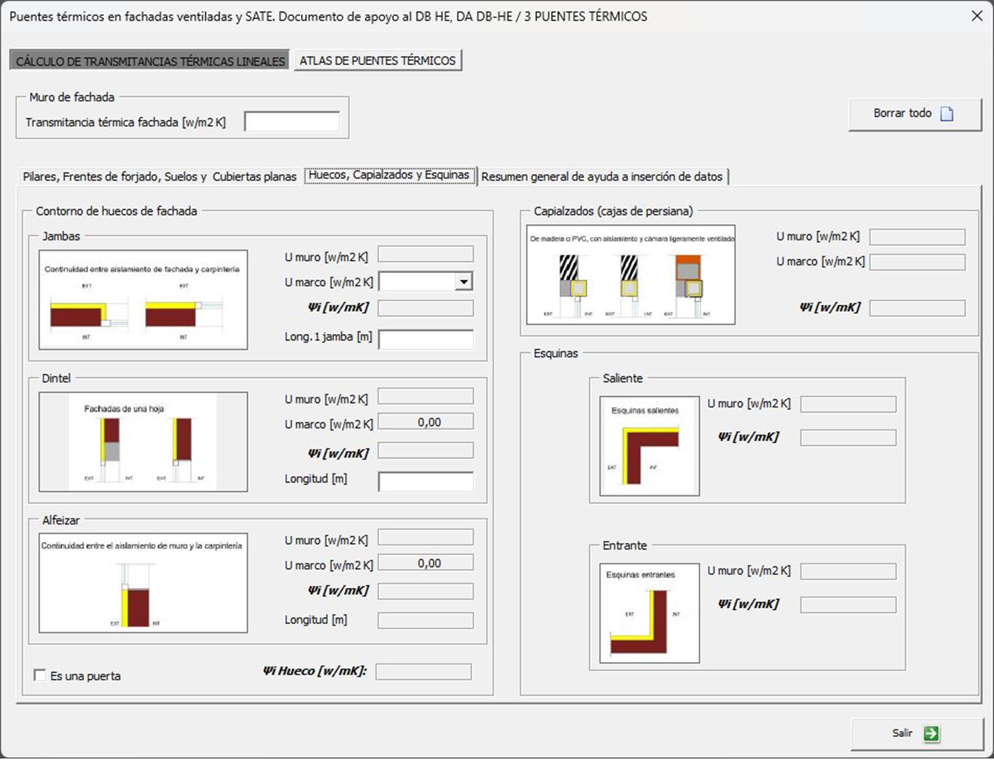Open Resumen general de ayuda tab

(601, 177)
